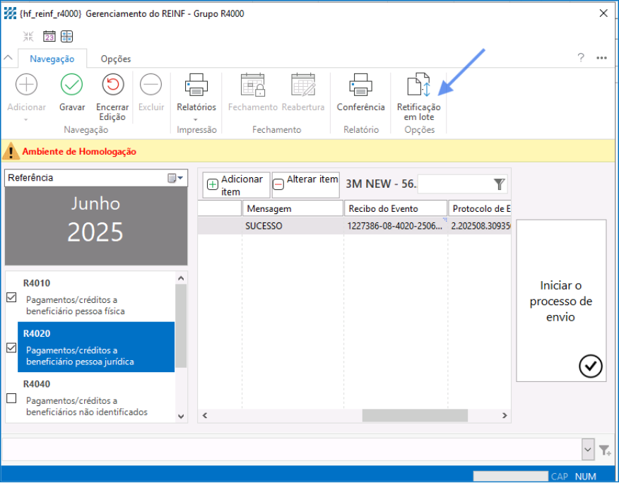Click the filter funnel icon beside search box
The width and height of the screenshot is (619, 483).
(x=500, y=184)
